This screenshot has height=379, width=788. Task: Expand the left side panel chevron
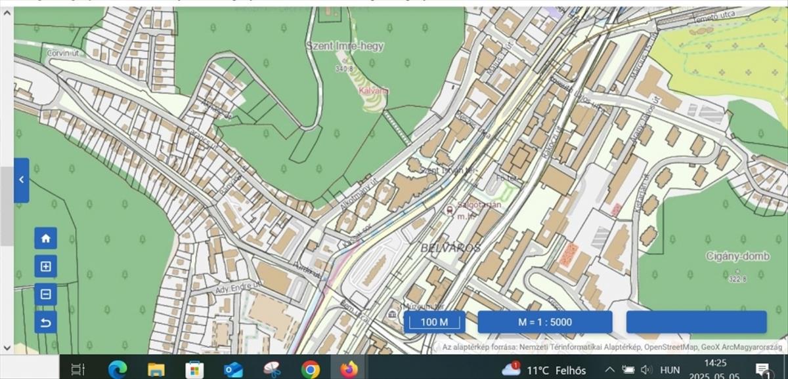(21, 180)
